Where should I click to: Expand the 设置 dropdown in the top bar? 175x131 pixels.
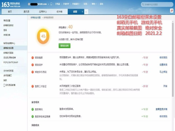coord(86,4)
